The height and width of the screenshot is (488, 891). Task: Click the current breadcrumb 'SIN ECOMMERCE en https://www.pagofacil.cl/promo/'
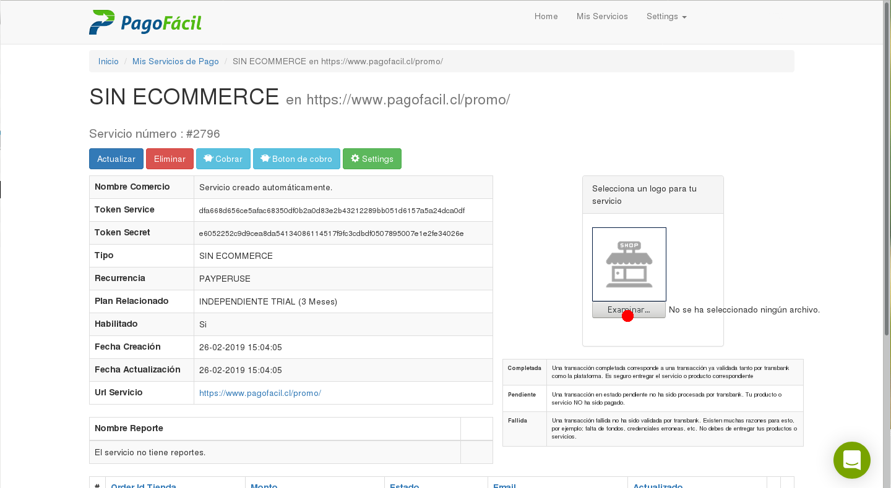338,61
